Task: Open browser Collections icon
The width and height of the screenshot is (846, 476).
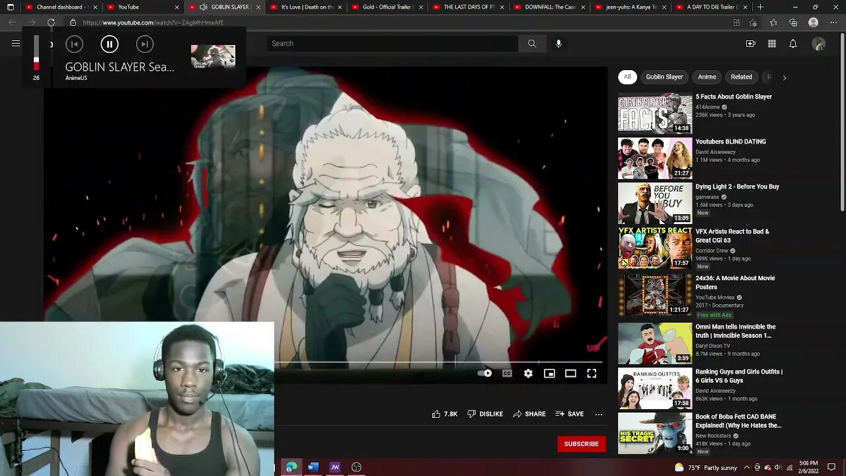Action: [x=793, y=22]
